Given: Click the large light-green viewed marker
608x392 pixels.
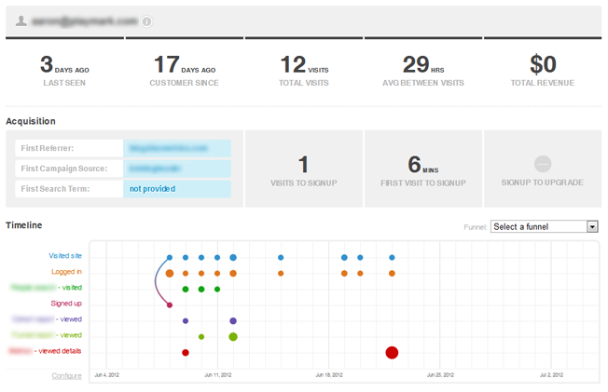Looking at the screenshot, I should coord(233,337).
